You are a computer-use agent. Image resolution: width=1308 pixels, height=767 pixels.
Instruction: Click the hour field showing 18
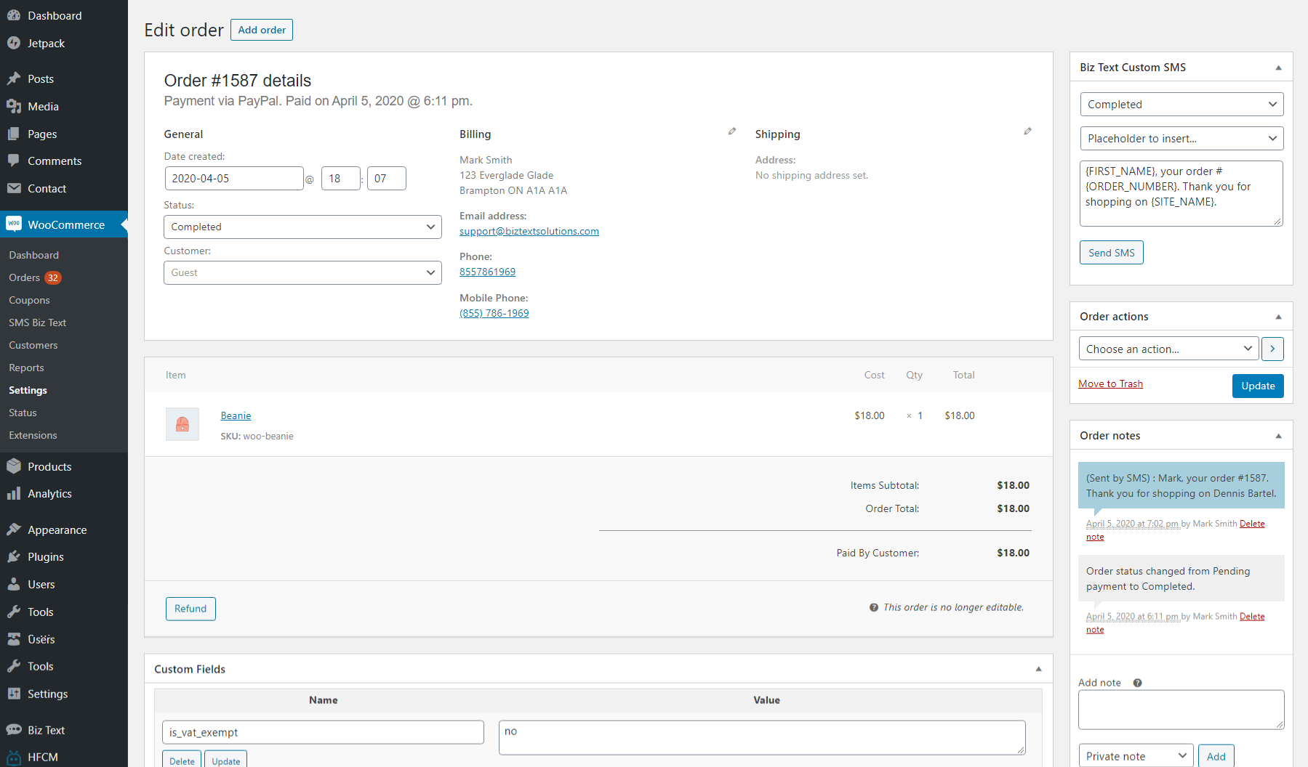pyautogui.click(x=341, y=178)
